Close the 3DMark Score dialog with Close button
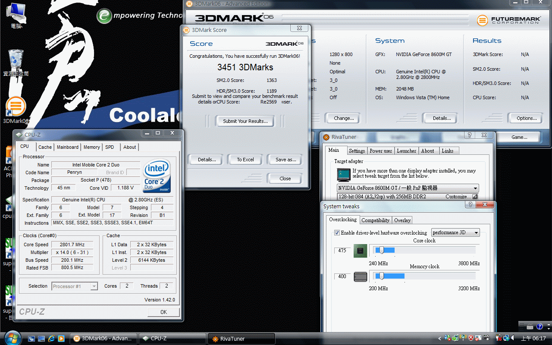 [285, 178]
